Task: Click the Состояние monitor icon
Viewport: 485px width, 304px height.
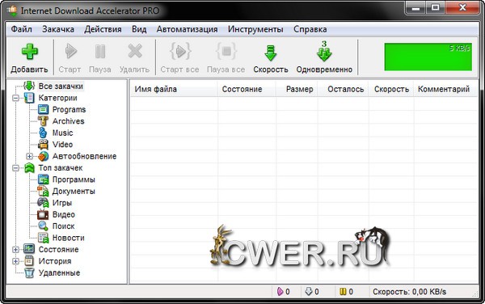Action: pyautogui.click(x=29, y=249)
